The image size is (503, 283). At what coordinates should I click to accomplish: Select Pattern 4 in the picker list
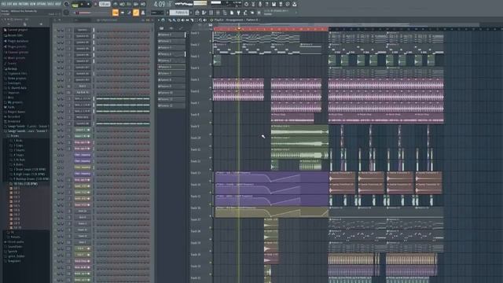171,54
